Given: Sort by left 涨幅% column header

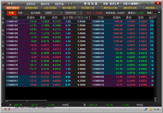Looking at the screenshot, I should coord(31,18).
